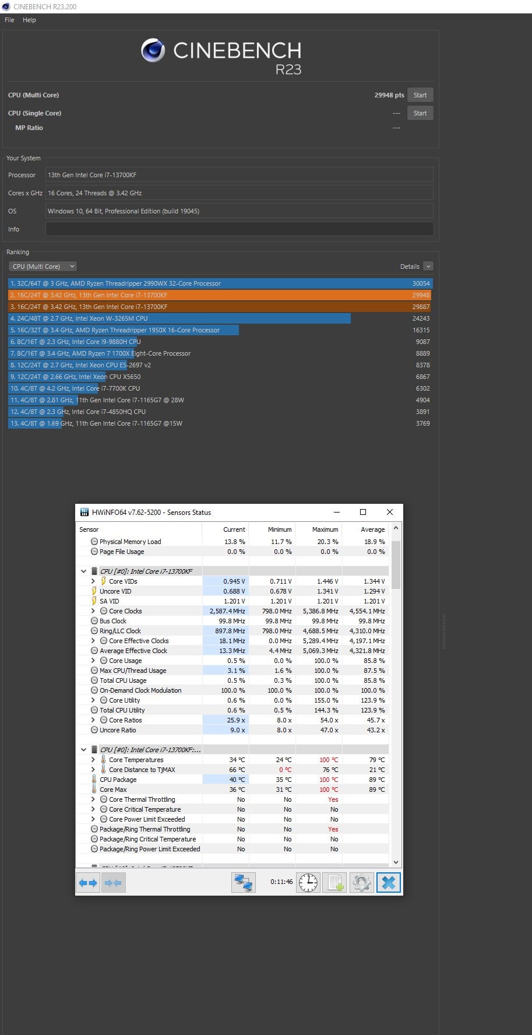
Task: Expand the Core Usage row
Action: tap(93, 661)
